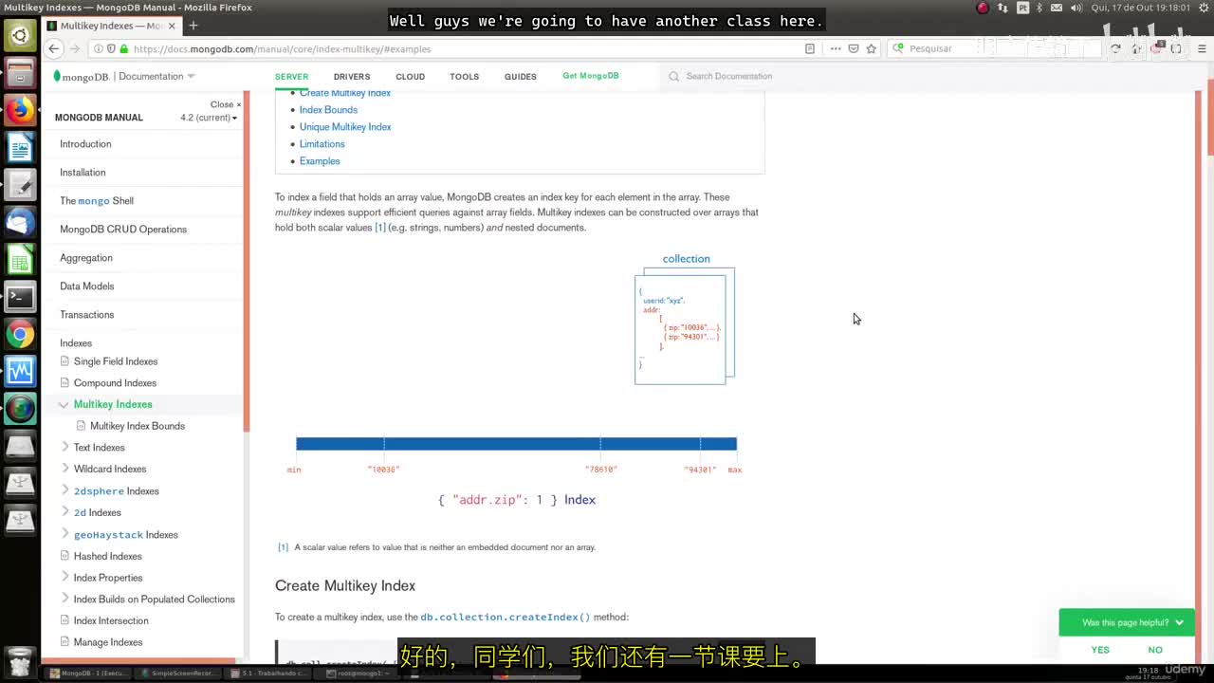Click the MongoDB logo
Screen dimensions: 1214x683
(82, 77)
